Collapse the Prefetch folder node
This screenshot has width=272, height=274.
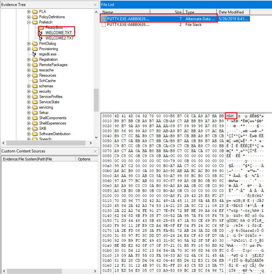coord(29,22)
